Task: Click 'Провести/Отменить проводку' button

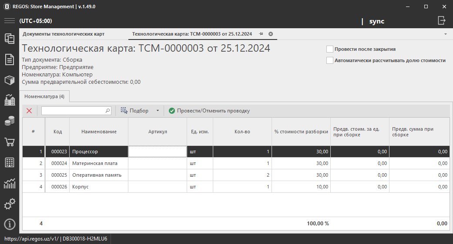Action: coord(209,111)
